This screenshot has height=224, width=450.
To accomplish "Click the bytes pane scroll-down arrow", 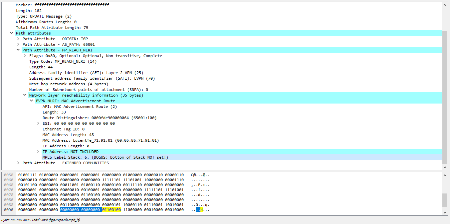I will pyautogui.click(x=445, y=212).
